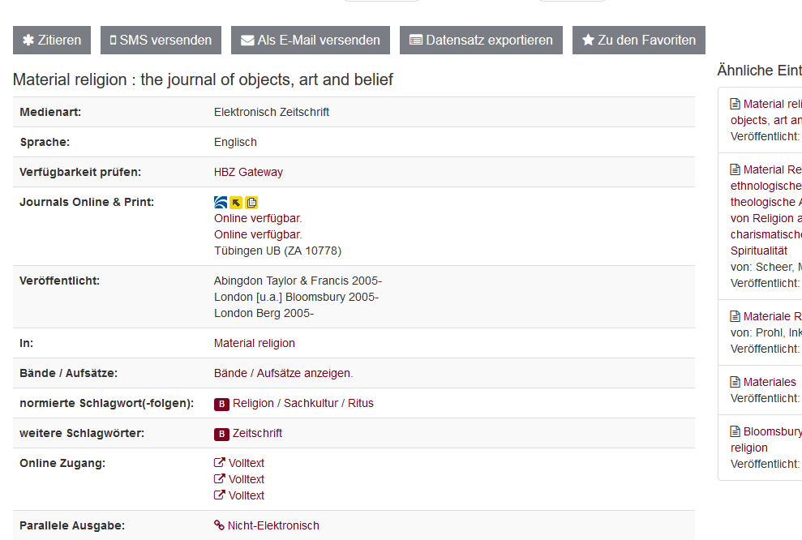This screenshot has width=802, height=540.
Task: Click the B badge beside Religion keyword
Action: [221, 404]
